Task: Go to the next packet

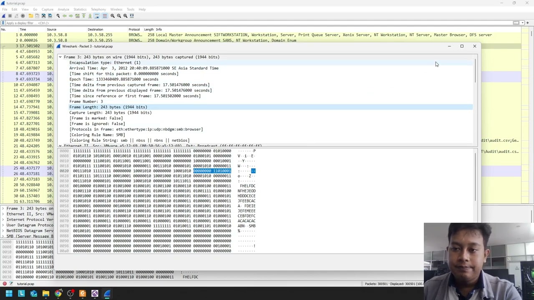Action: click(x=71, y=16)
